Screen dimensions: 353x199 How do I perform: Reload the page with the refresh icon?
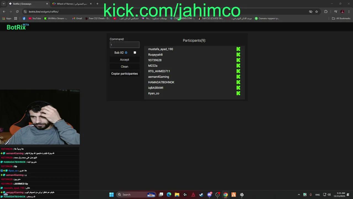(17, 12)
